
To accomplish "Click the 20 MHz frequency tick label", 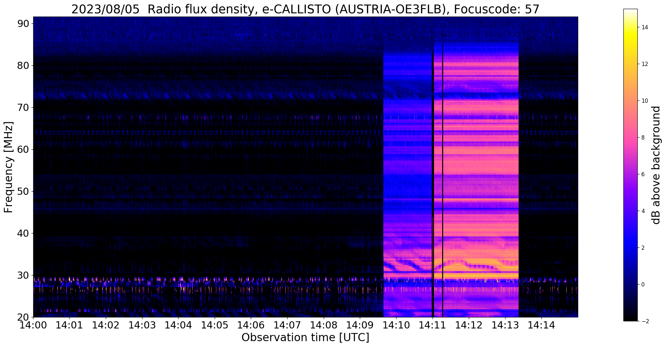I will pyautogui.click(x=23, y=317).
